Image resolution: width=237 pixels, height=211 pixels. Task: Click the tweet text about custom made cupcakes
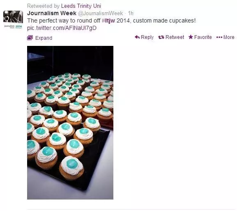pos(111,20)
